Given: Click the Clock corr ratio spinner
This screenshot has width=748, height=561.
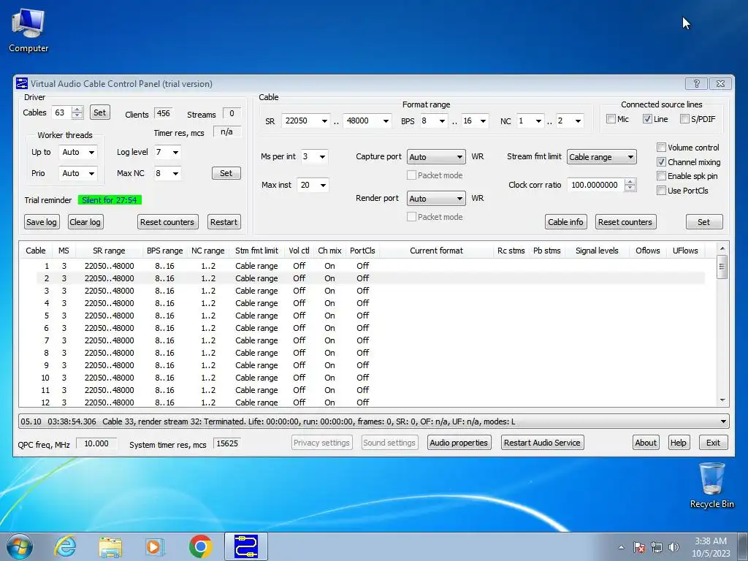Looking at the screenshot, I should tap(630, 185).
